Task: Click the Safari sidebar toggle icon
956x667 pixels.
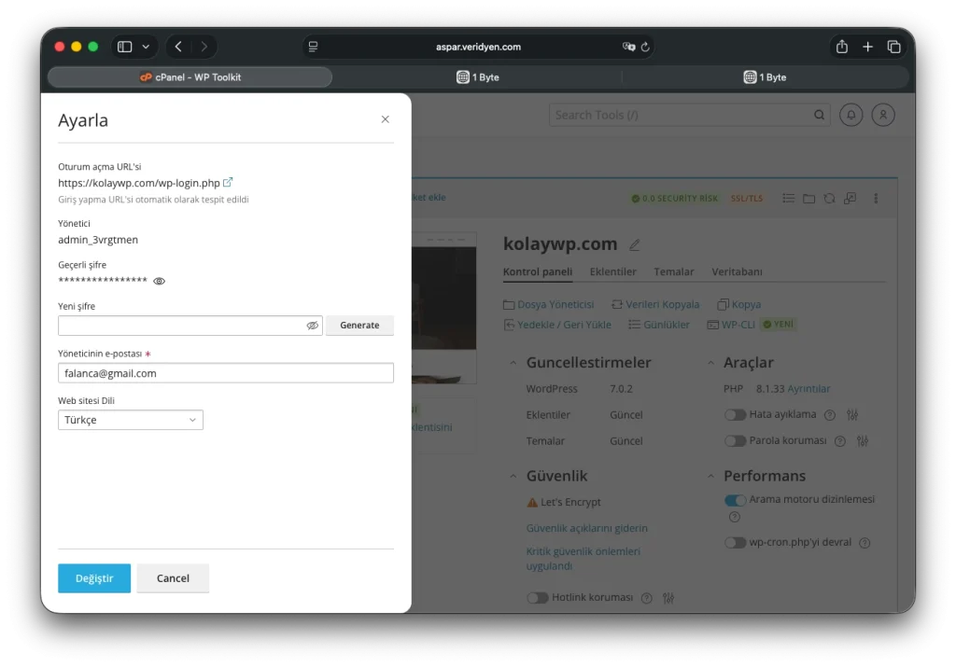Action: tap(125, 47)
